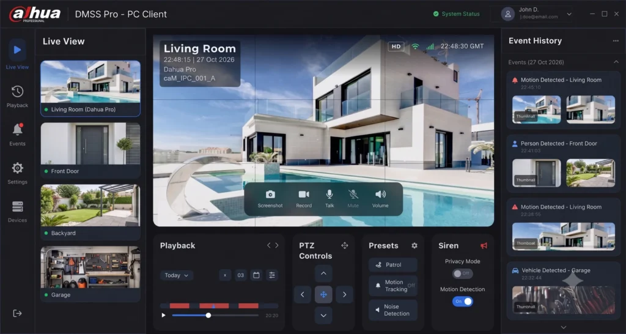Select the Front Door camera thumbnail

[90, 150]
